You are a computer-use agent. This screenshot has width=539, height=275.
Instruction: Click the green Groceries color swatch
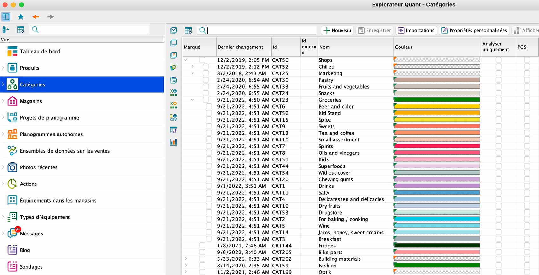pos(437,100)
